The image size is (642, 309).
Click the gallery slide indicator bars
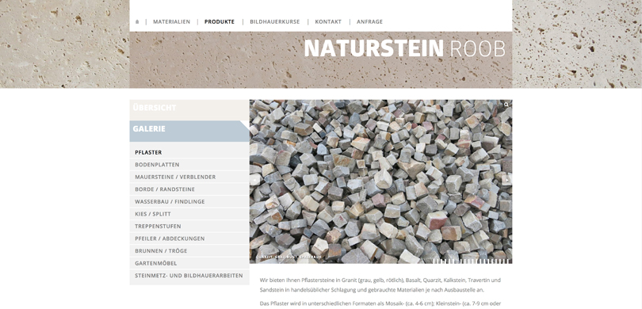point(471,261)
